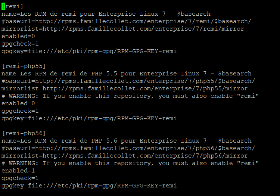This screenshot has width=280, height=196.
Task: Click the php55 mirrorlist URL
Action: coord(125,88)
